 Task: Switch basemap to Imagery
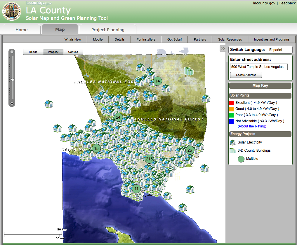(53, 52)
